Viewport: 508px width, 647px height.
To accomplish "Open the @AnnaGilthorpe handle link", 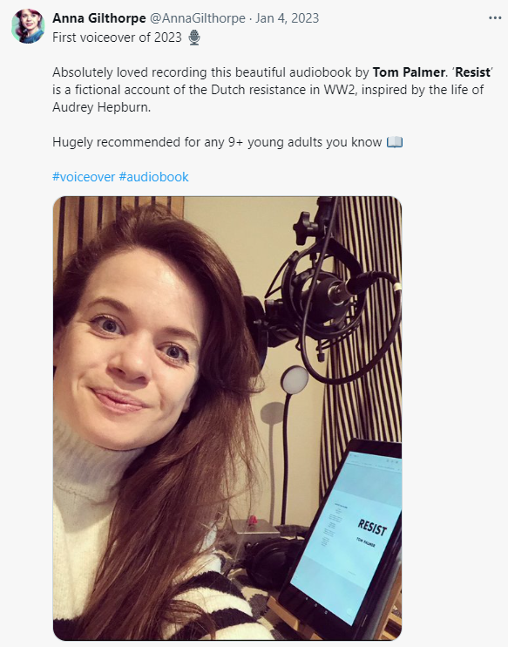I will pyautogui.click(x=197, y=18).
